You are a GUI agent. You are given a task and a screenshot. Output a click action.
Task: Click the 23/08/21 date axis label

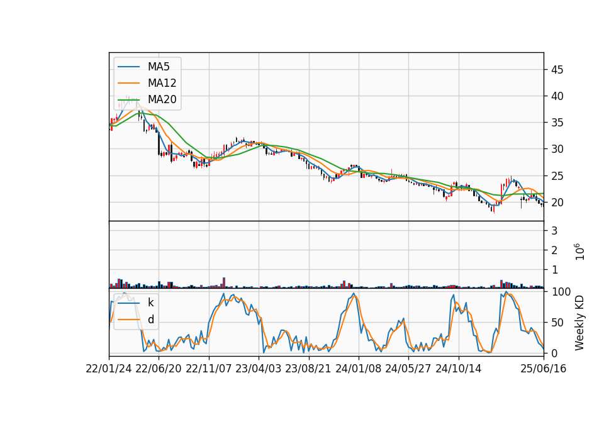tap(308, 369)
